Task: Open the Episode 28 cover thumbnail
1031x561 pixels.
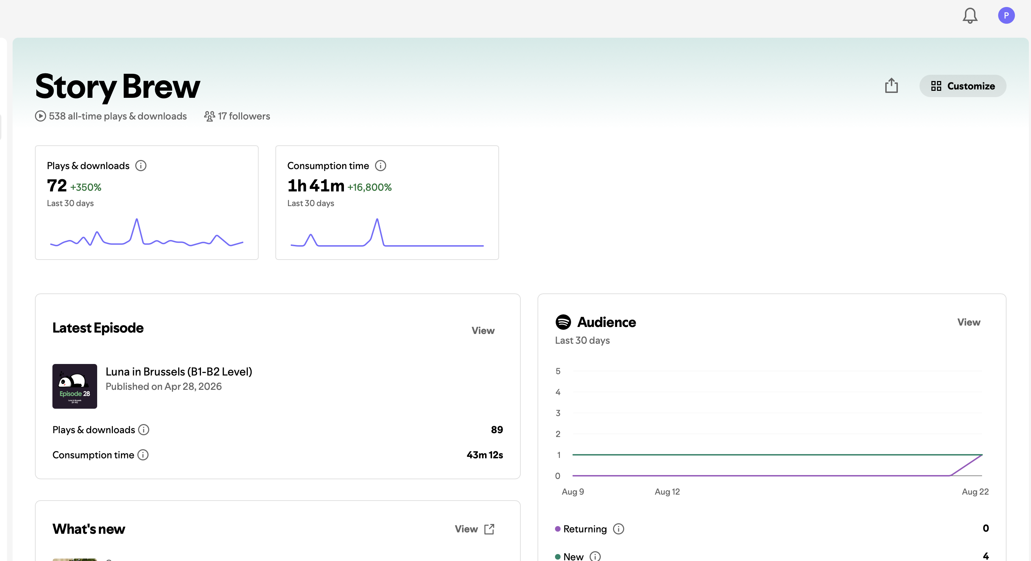Action: [x=75, y=386]
